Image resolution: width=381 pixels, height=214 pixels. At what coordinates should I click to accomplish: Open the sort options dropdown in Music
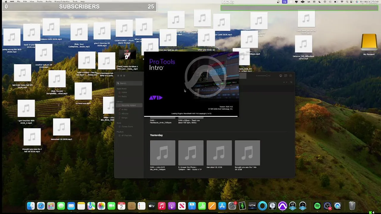pyautogui.click(x=285, y=82)
